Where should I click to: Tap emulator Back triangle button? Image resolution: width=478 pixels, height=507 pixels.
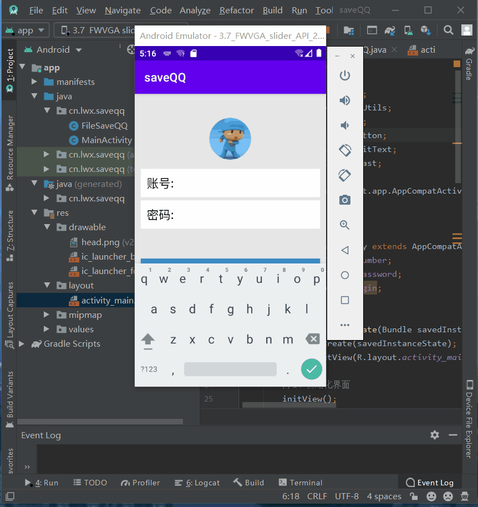[x=344, y=250]
